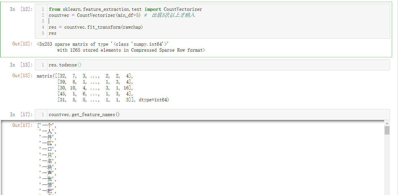Click the code line 'res = countvec.fit_transform(rawchap)'
398x195 pixels.
(x=96, y=27)
